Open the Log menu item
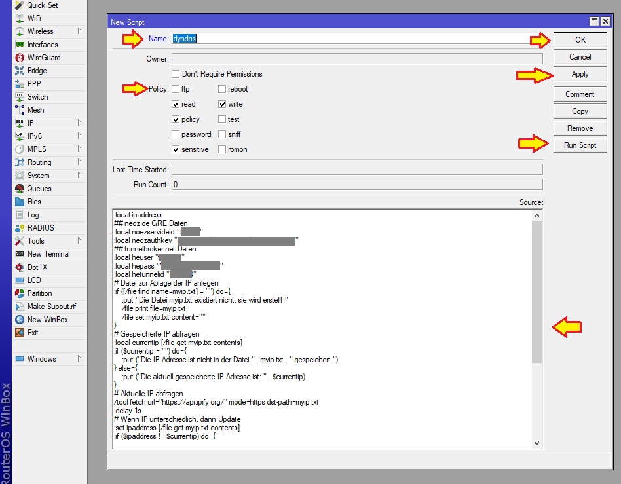 tap(33, 215)
